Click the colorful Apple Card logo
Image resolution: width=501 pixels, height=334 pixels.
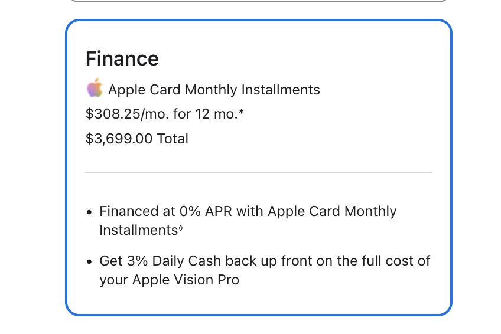(x=94, y=89)
